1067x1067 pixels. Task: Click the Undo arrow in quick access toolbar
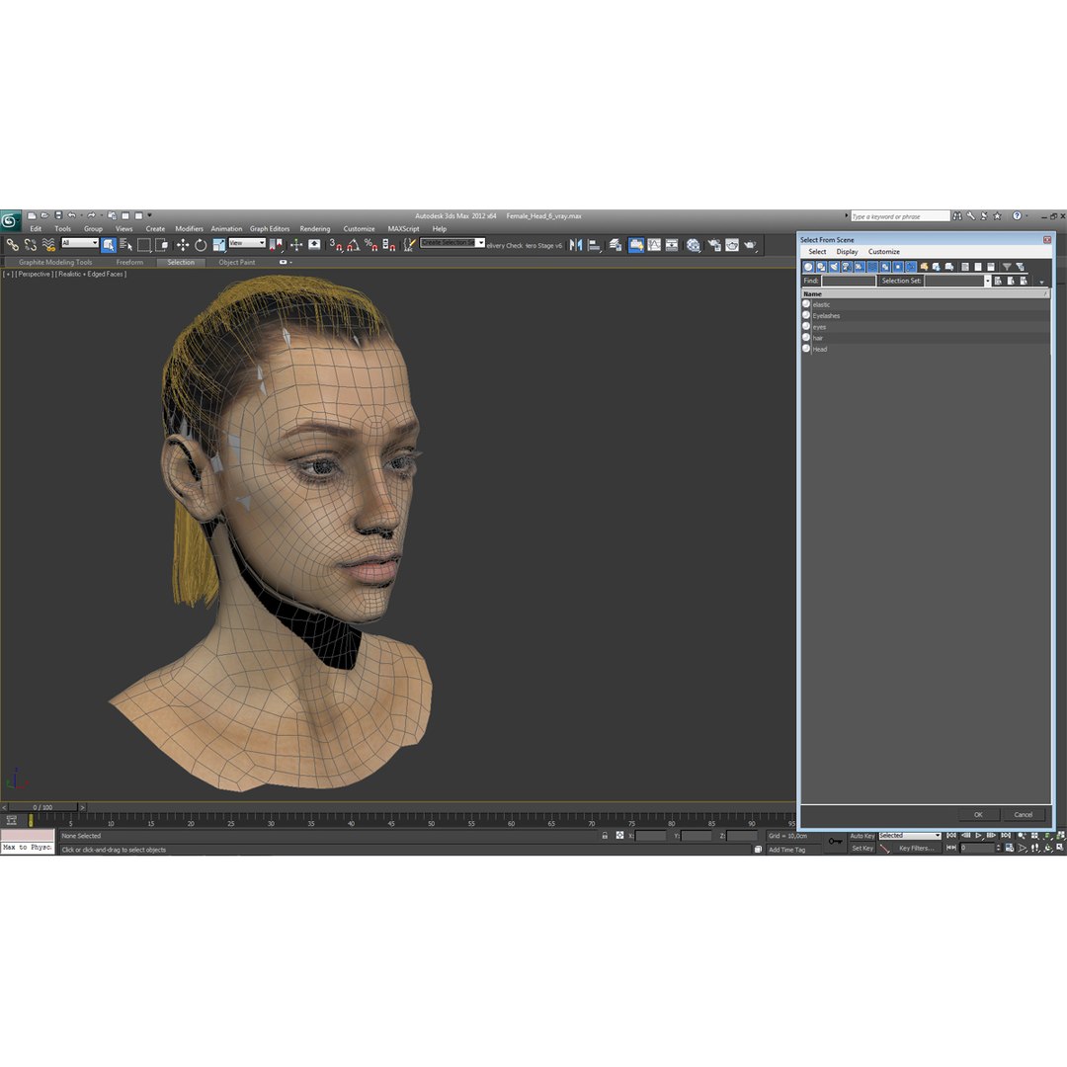71,215
